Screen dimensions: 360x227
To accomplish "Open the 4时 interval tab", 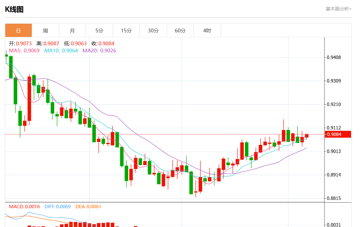I will [x=207, y=30].
